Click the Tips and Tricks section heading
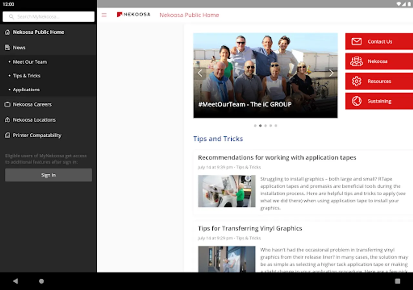 point(218,139)
